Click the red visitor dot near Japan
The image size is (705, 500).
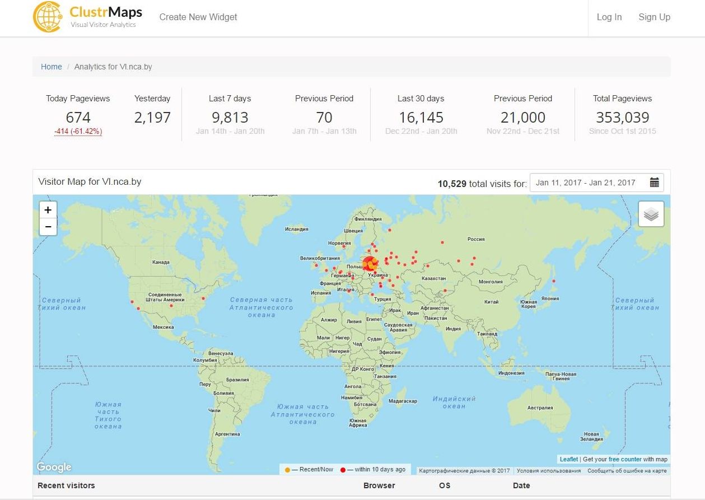tap(554, 281)
